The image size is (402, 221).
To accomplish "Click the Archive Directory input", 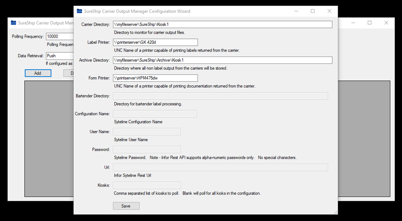I will point(222,60).
